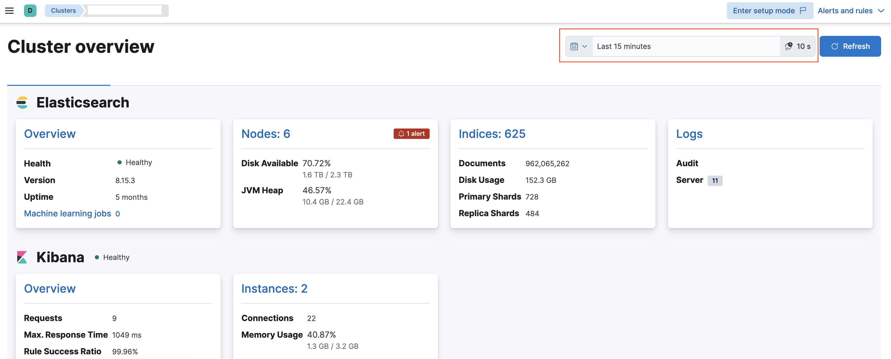Open the hamburger navigation menu
This screenshot has height=359, width=891.
[x=9, y=11]
